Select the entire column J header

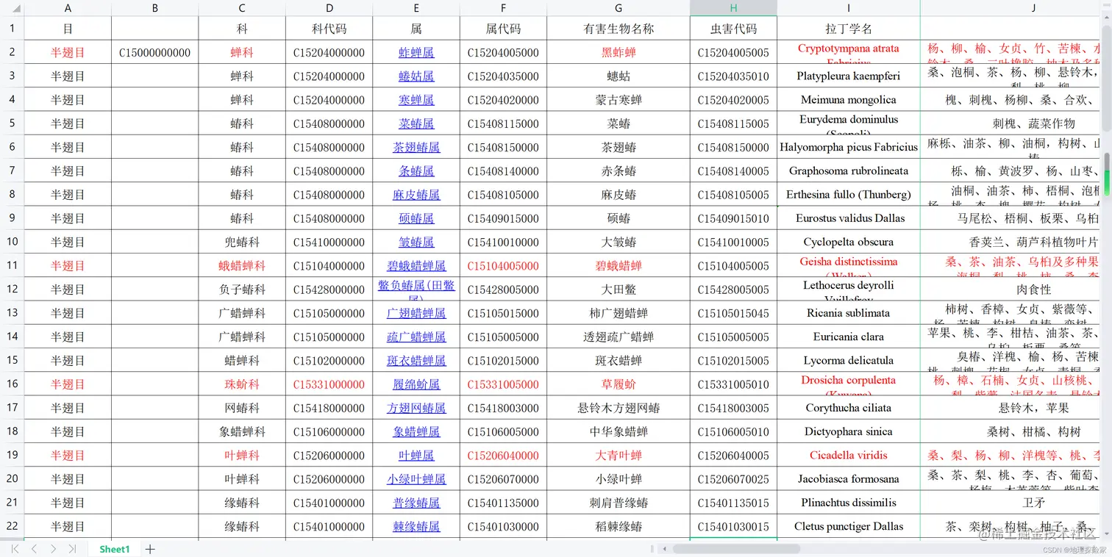1033,7
